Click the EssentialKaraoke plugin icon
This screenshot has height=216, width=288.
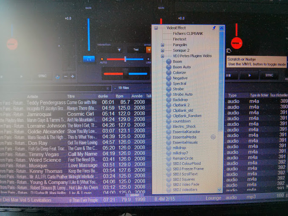169,132
